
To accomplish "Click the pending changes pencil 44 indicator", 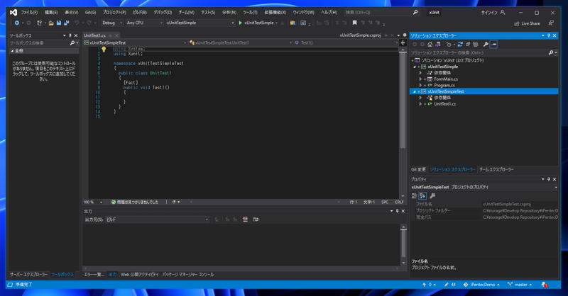I will (x=450, y=285).
